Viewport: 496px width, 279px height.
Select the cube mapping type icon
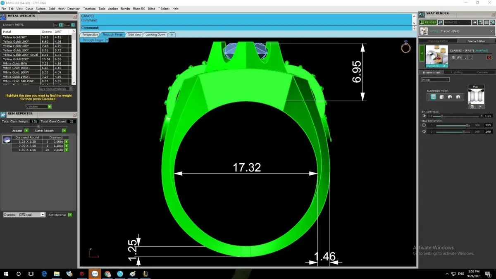(x=441, y=97)
